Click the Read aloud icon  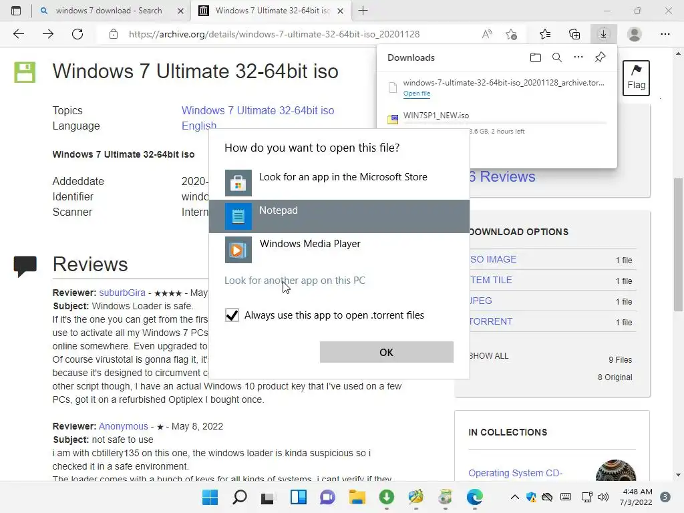(487, 34)
